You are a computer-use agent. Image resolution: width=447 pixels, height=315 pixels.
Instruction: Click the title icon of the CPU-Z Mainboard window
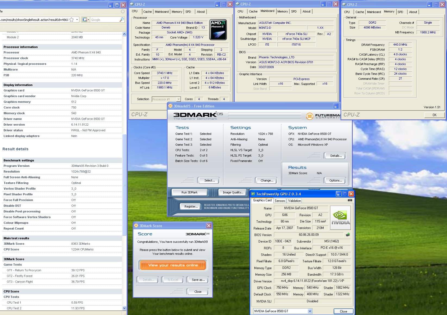[x=237, y=4]
